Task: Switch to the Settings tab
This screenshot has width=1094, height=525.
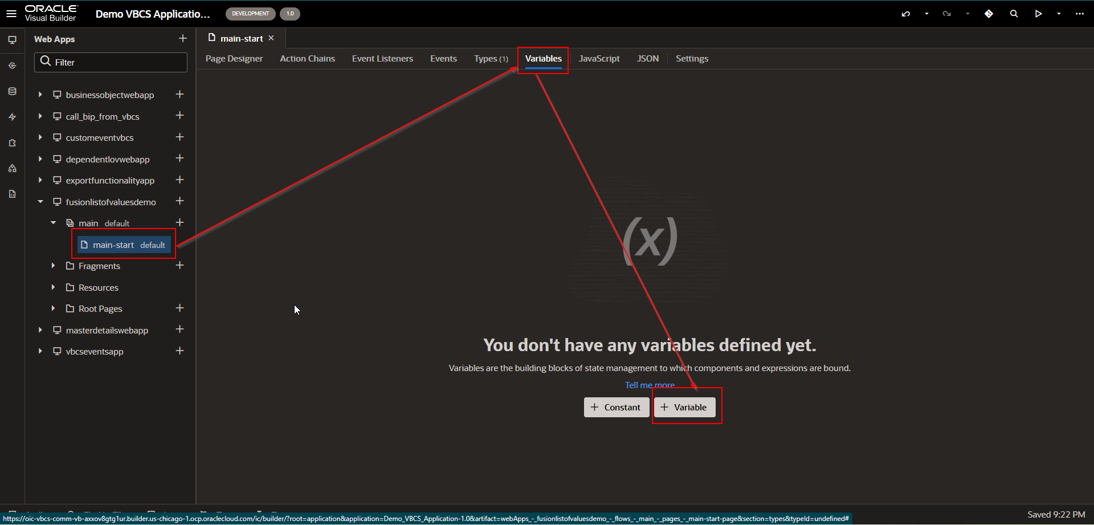Action: 692,59
